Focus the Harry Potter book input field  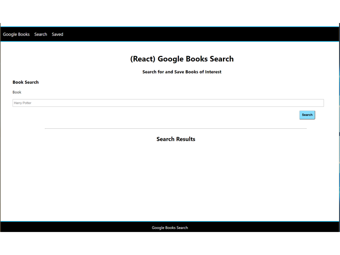[168, 103]
